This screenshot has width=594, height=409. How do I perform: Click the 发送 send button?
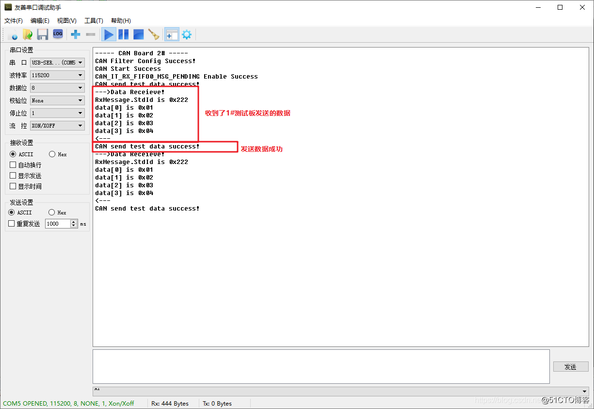click(571, 367)
